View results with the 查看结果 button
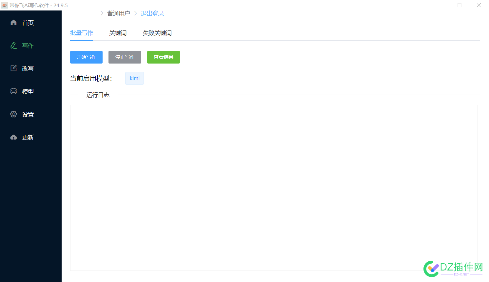The image size is (489, 282). [164, 57]
